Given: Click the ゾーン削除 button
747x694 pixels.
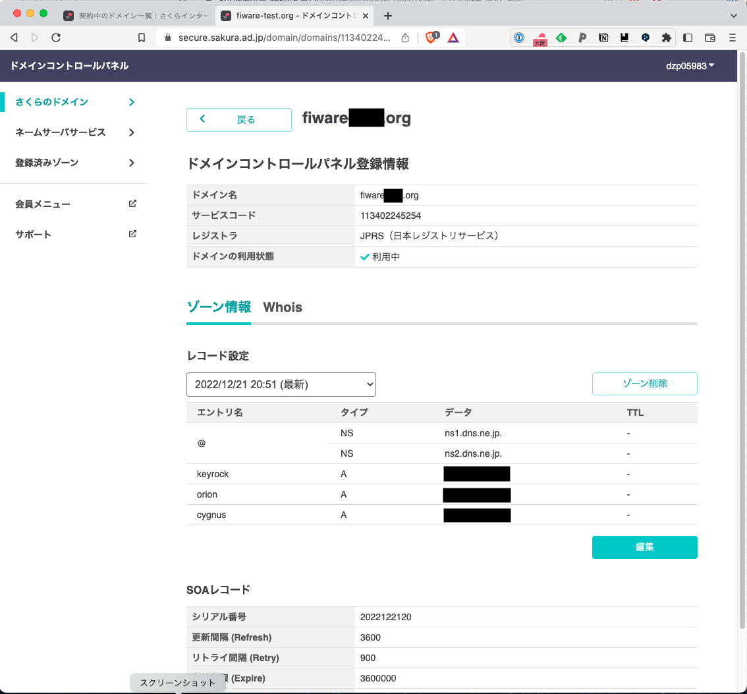Looking at the screenshot, I should (x=645, y=384).
